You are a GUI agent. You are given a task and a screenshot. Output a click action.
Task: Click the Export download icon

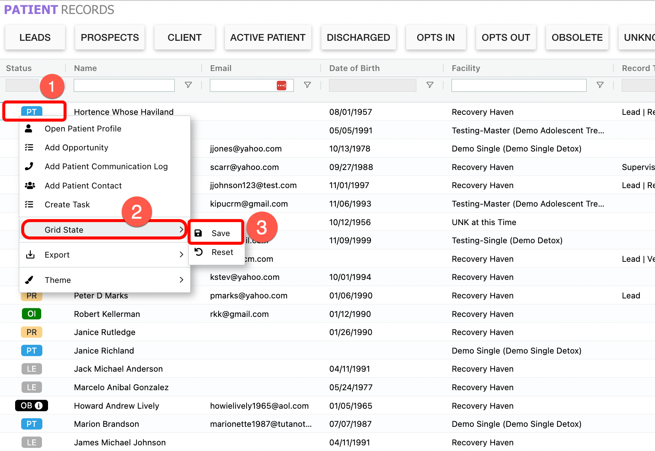coord(30,255)
